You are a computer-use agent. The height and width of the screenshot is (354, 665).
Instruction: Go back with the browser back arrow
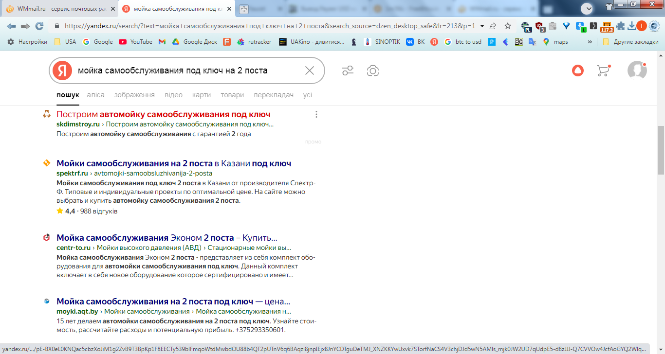tap(11, 26)
